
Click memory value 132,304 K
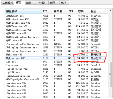(82, 87)
